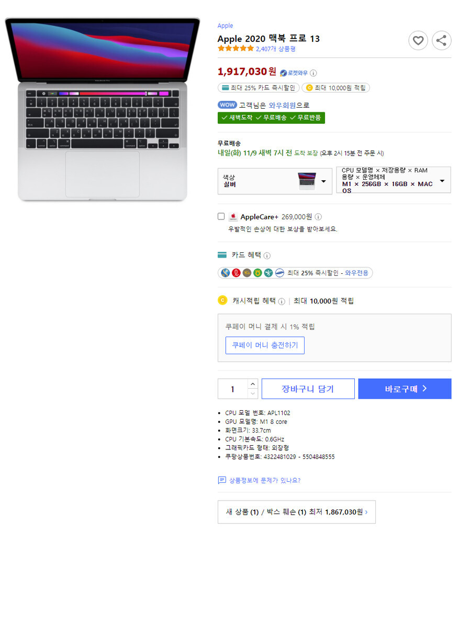Viewport: 471px width, 626px height.
Task: Click info icon next to 카드 혜택
Action: tap(267, 256)
